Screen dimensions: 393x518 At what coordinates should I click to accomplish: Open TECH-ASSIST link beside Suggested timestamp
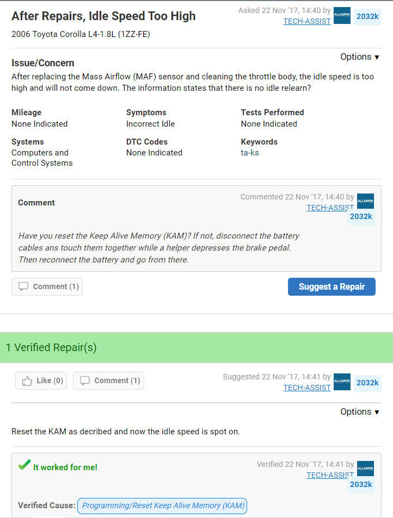[307, 388]
